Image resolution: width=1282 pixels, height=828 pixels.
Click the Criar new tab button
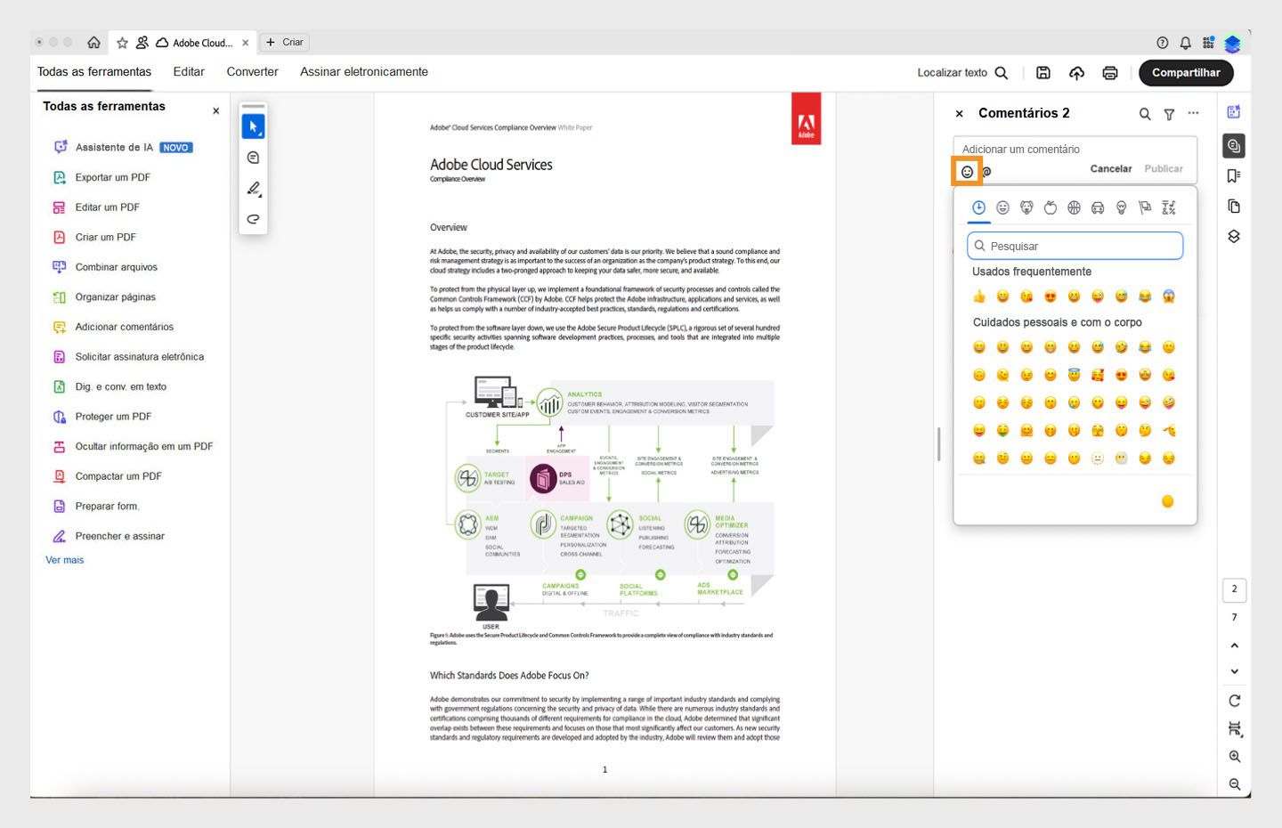[x=284, y=43]
